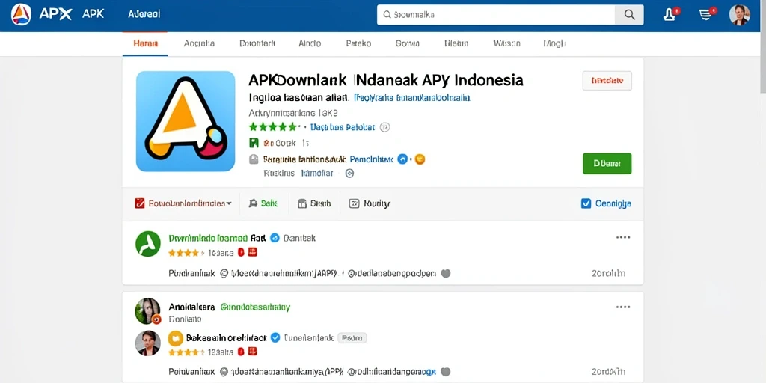Click the Bokesain orehirtack avatar photo

coord(147,343)
